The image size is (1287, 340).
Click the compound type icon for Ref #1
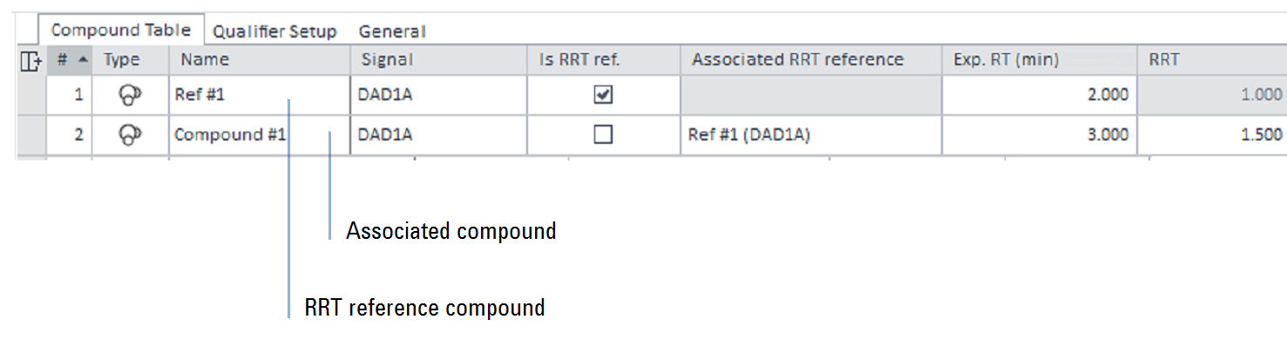tap(130, 95)
